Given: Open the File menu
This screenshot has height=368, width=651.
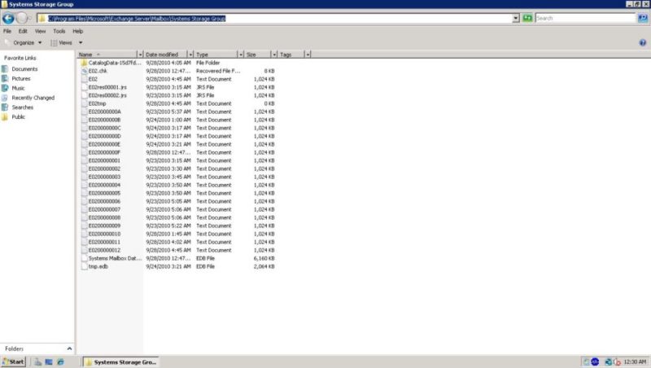Looking at the screenshot, I should (7, 31).
